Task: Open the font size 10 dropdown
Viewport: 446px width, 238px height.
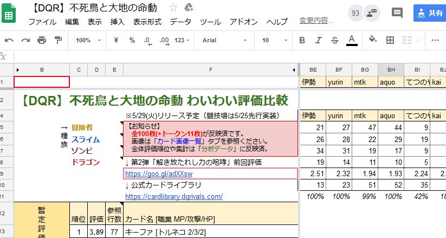Action: coord(274,41)
